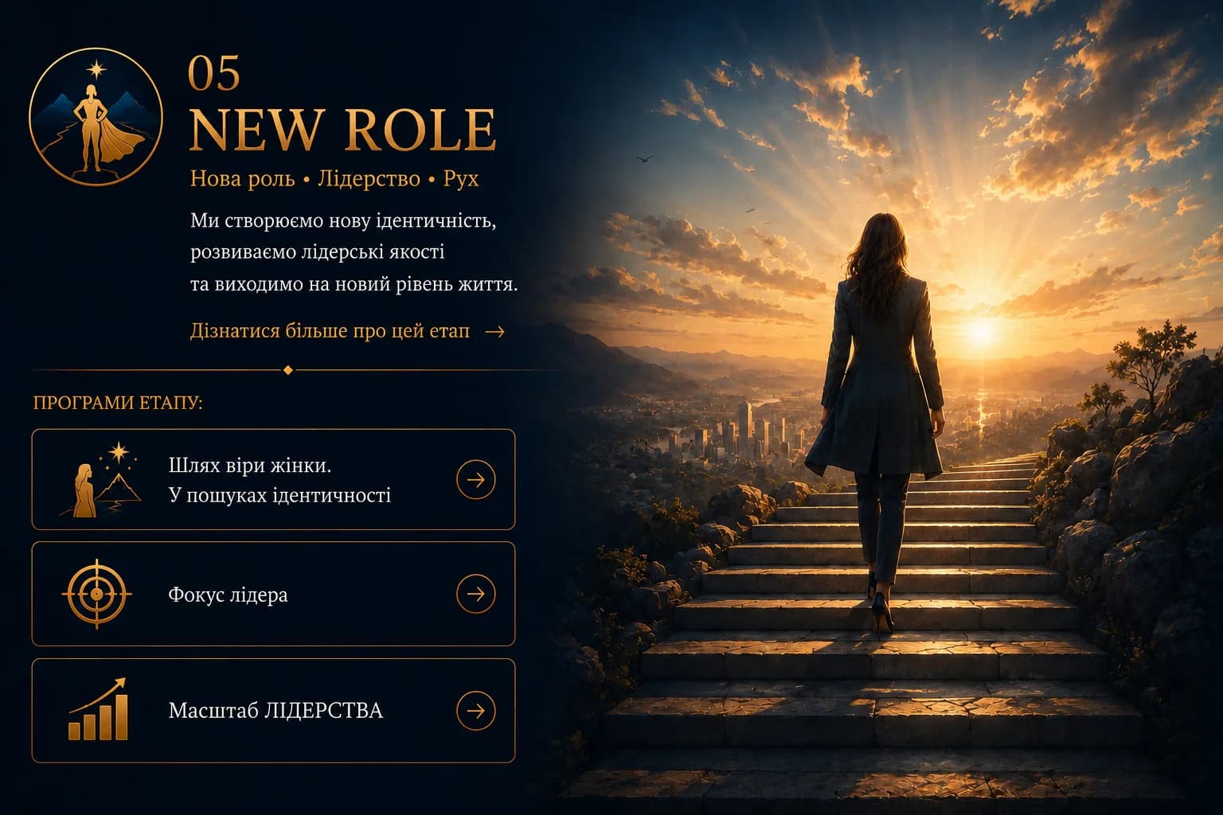
Task: Click the target crosshair icon
Action: (96, 594)
